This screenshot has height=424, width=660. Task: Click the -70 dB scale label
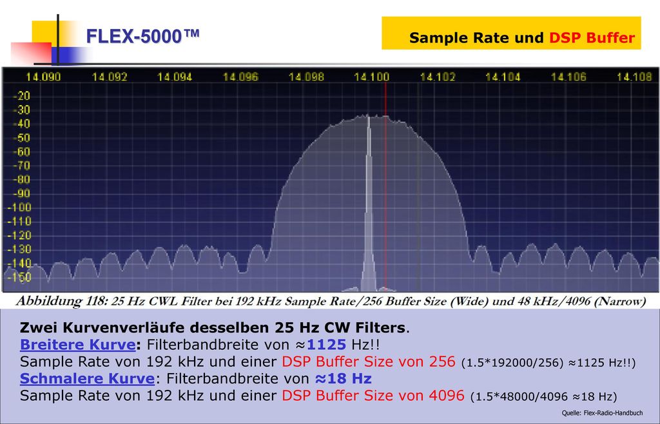point(21,166)
